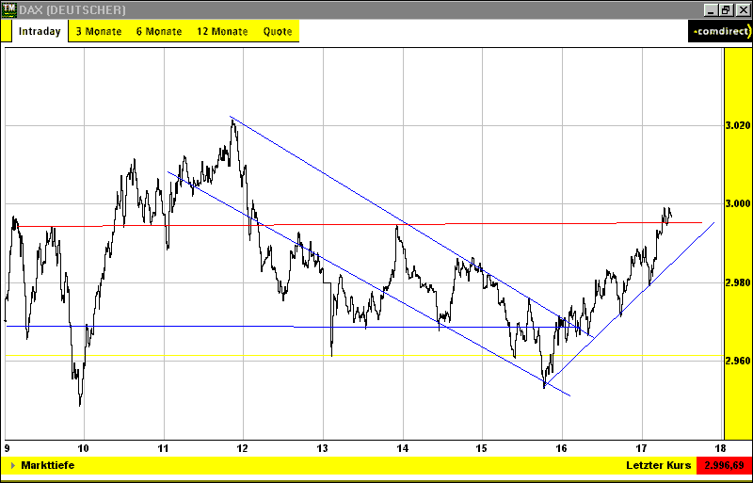The width and height of the screenshot is (753, 483).
Task: Click hour 18 on the time axis
Action: coord(722,448)
